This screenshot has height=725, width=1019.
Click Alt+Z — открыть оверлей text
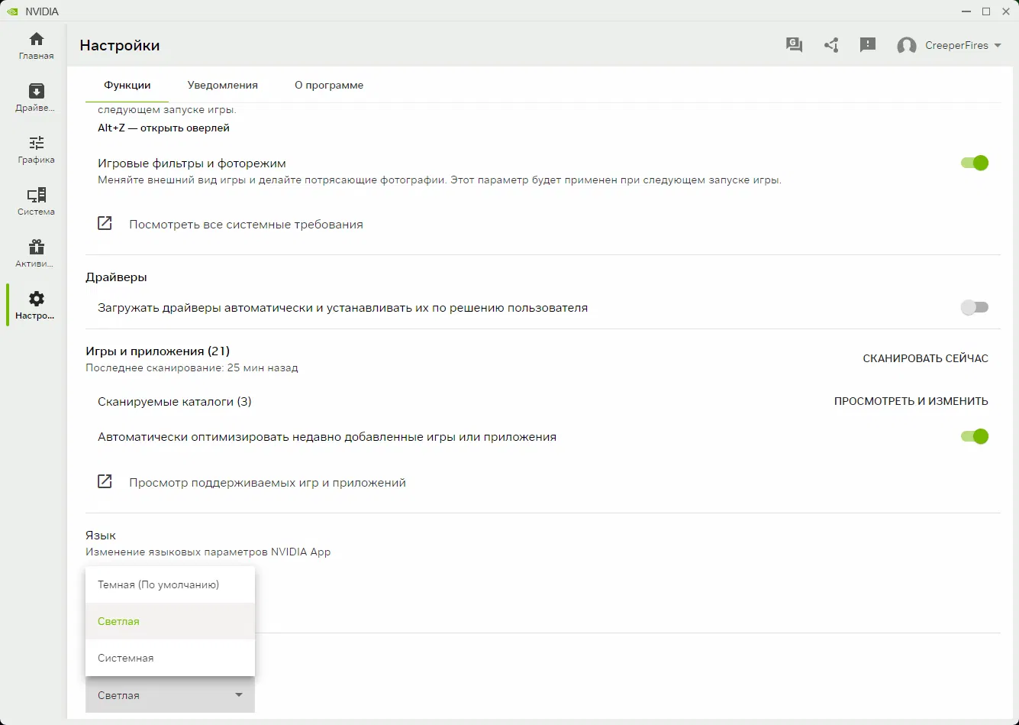163,128
